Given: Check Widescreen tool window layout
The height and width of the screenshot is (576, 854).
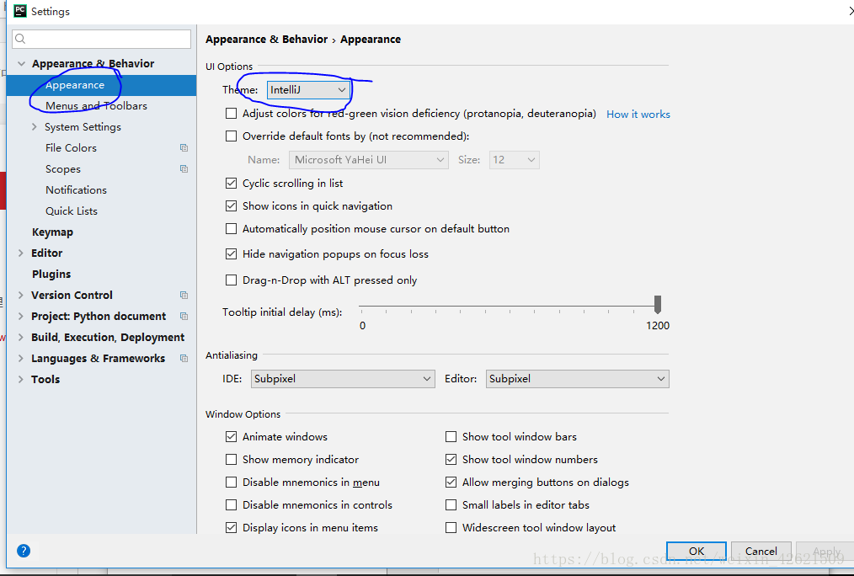Looking at the screenshot, I should click(451, 527).
